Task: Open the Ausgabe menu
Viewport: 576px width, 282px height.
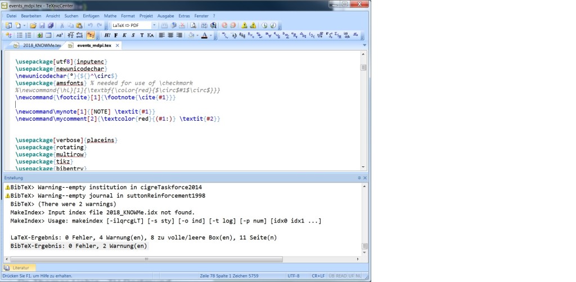Action: (166, 16)
